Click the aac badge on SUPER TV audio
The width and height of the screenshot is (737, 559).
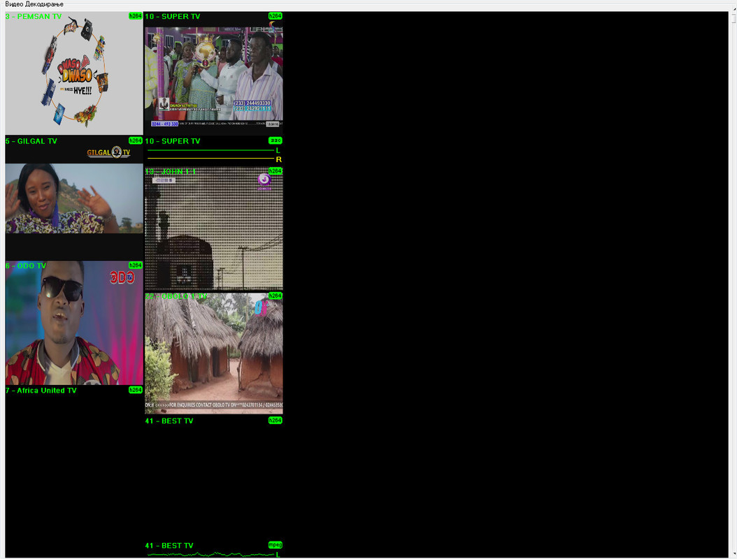pyautogui.click(x=275, y=140)
